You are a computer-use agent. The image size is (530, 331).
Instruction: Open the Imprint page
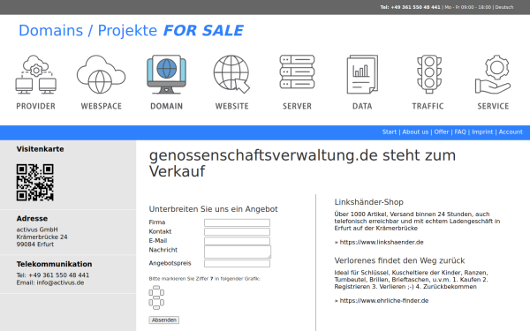482,132
